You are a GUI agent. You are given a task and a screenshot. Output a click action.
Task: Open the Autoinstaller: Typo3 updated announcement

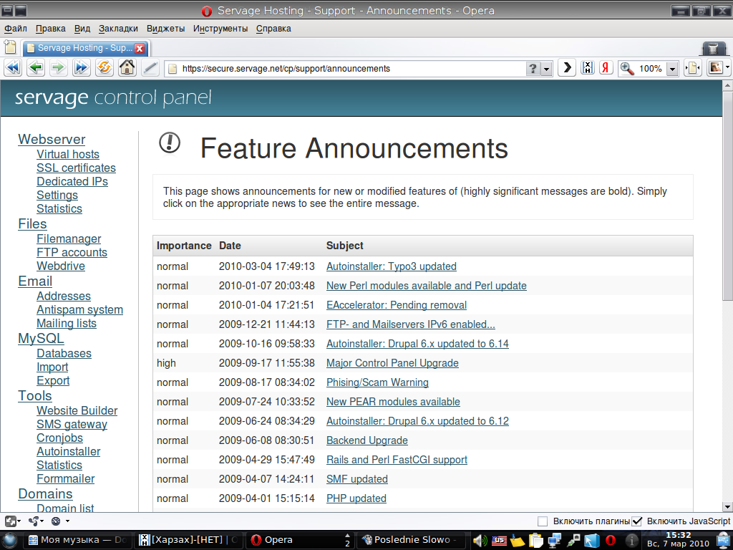point(392,266)
